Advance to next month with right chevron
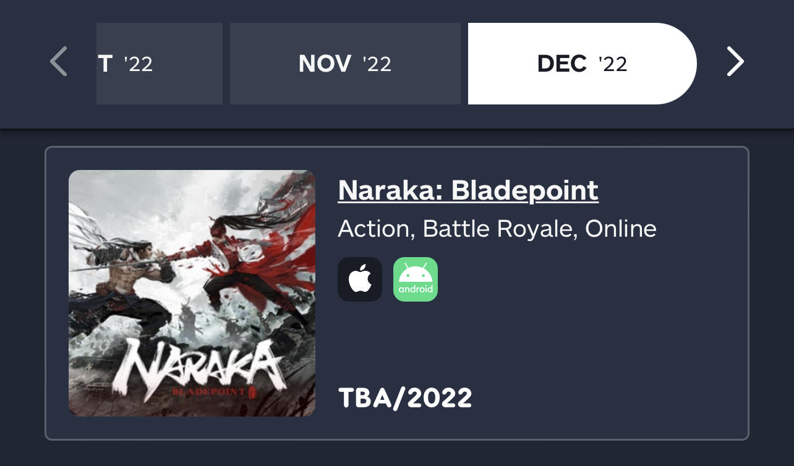 pyautogui.click(x=735, y=62)
